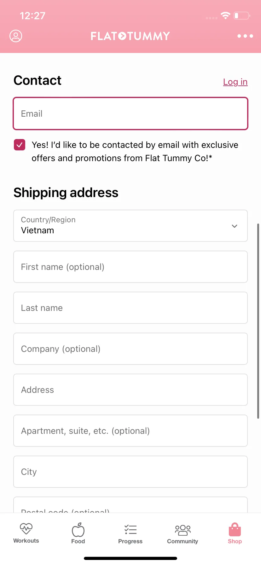Viewport: 261px width, 565px height.
Task: Select the Address field
Action: [130, 390]
